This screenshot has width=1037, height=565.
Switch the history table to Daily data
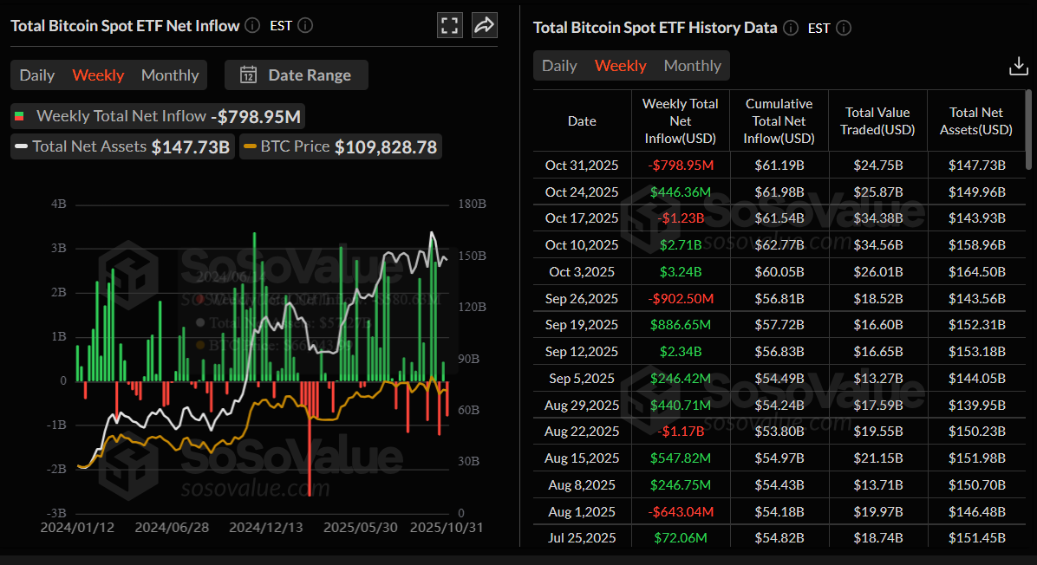[559, 65]
